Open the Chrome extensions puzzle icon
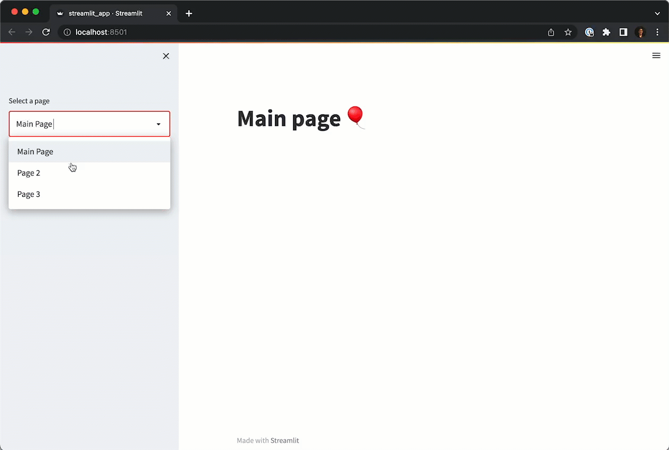The image size is (669, 450). pyautogui.click(x=606, y=32)
